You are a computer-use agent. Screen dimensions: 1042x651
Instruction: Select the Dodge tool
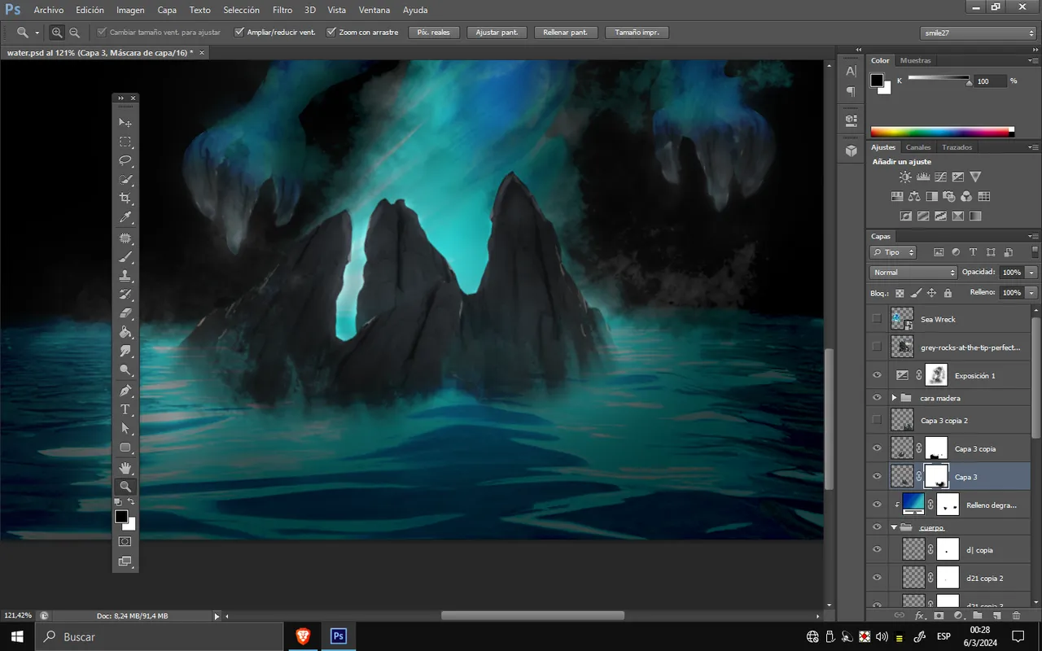pos(125,370)
